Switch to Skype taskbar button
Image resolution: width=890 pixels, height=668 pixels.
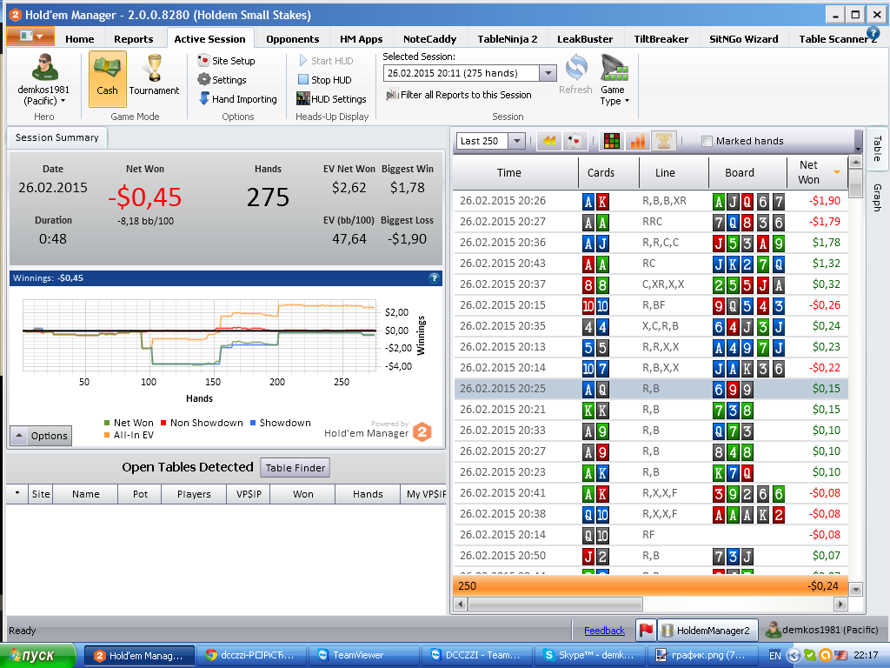pos(590,656)
